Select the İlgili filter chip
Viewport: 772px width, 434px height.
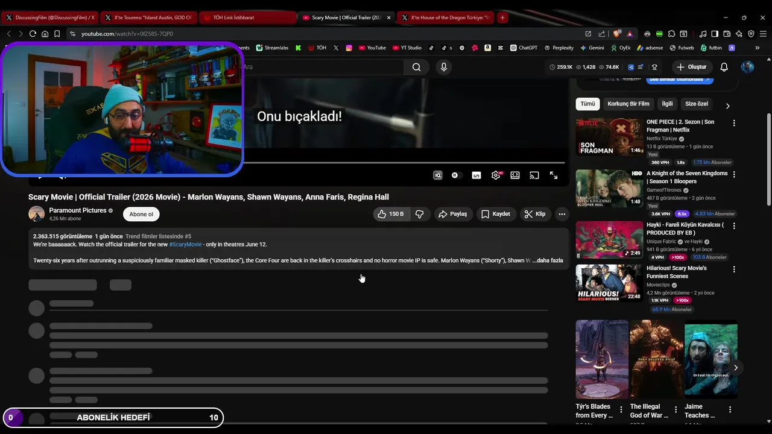pos(667,104)
